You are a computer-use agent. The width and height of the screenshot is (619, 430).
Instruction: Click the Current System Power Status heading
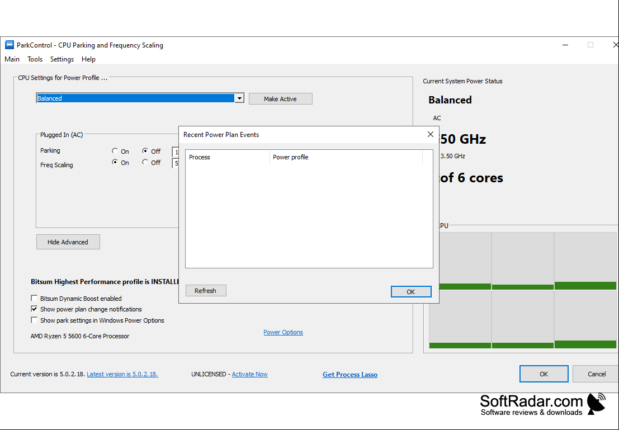(x=462, y=81)
